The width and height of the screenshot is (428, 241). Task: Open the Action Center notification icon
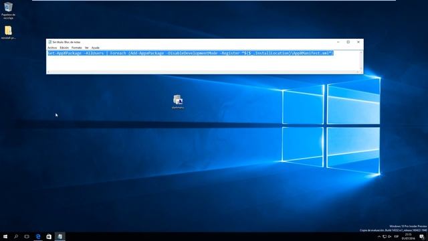click(x=422, y=236)
